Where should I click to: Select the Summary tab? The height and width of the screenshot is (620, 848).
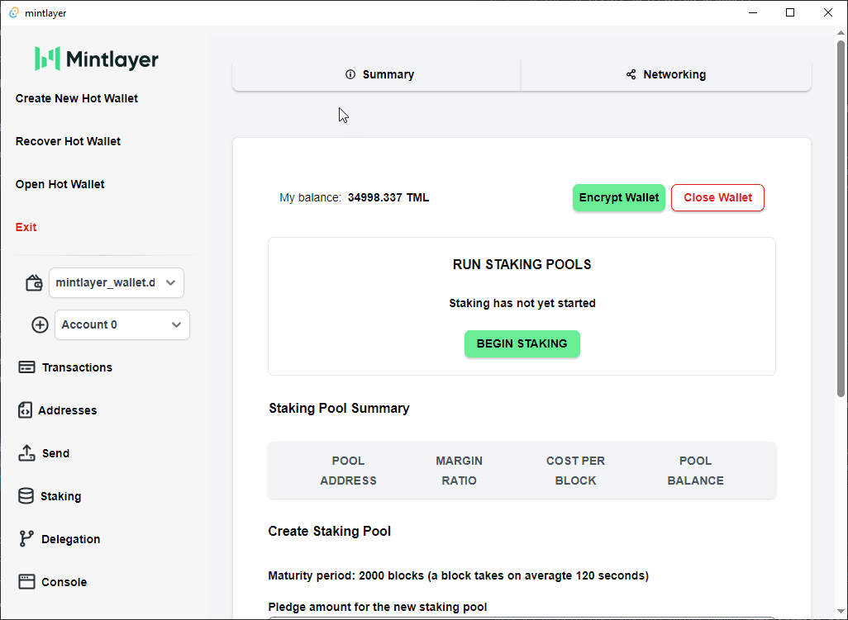pyautogui.click(x=379, y=74)
